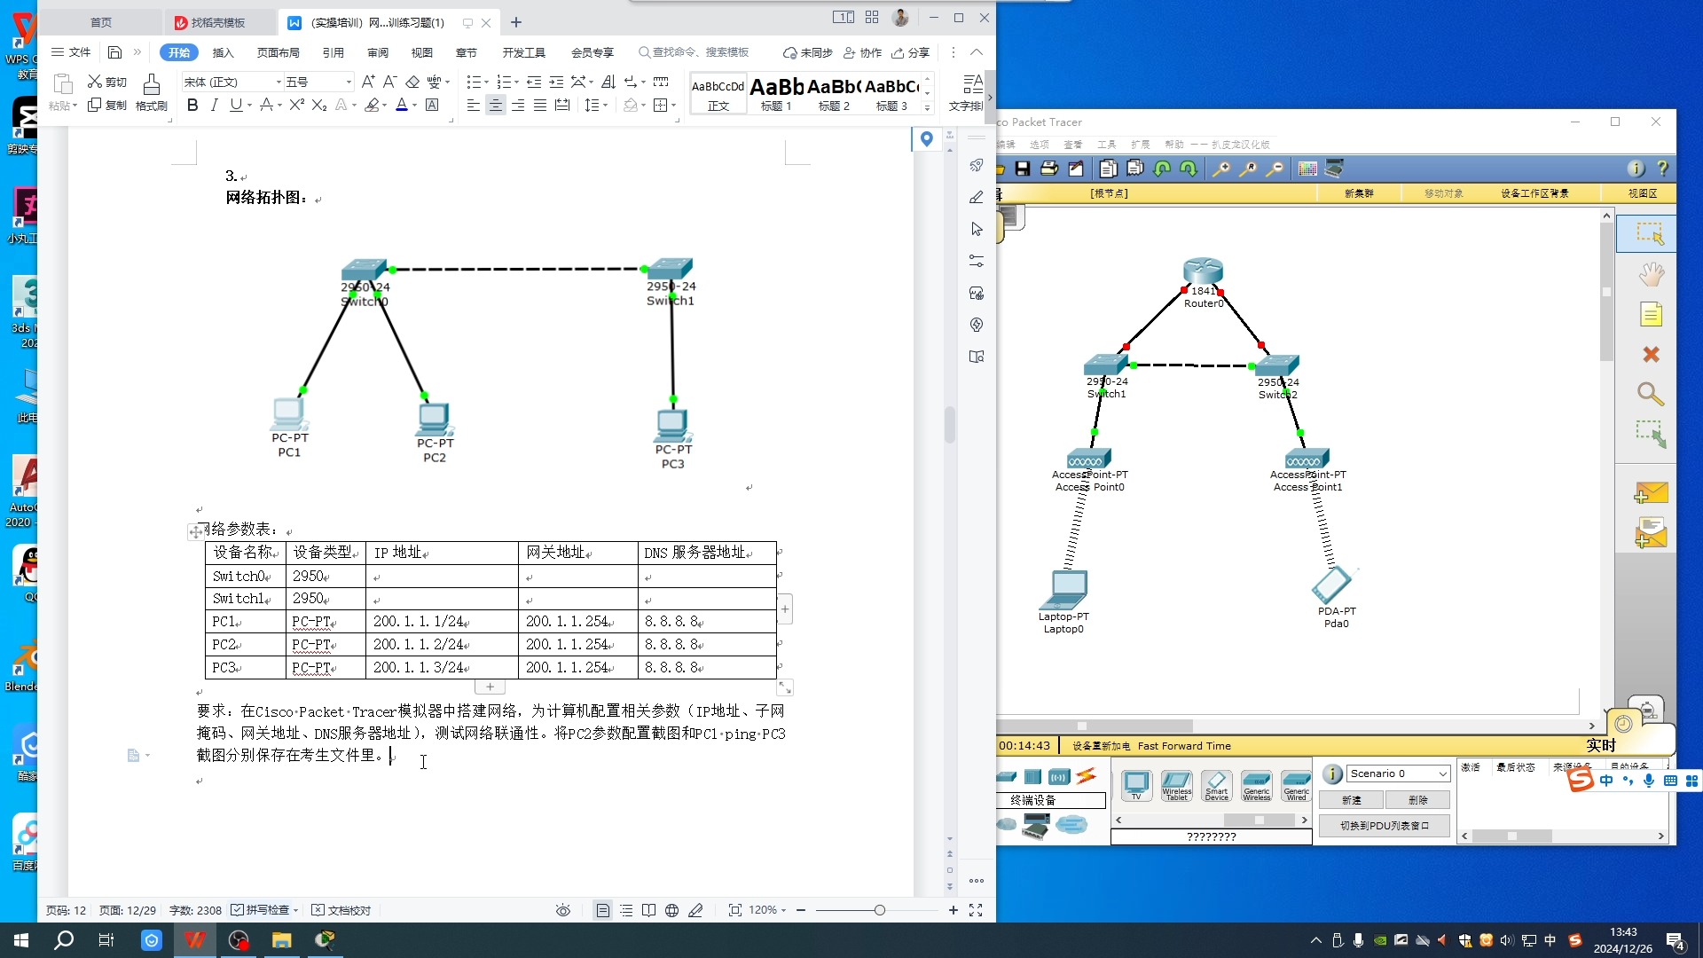Click Undo green arrow in Packet Tracer
This screenshot has width=1703, height=958.
pyautogui.click(x=1162, y=169)
